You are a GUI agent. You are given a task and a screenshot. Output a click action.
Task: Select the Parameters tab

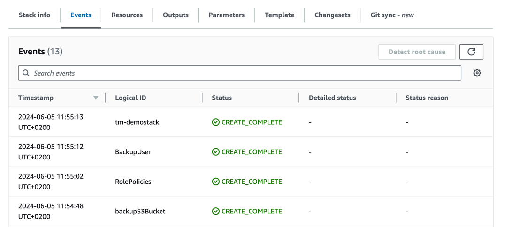226,15
